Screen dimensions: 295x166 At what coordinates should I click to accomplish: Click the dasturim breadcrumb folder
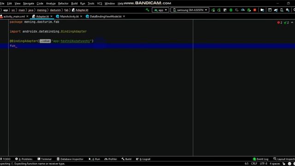pyautogui.click(x=55, y=10)
